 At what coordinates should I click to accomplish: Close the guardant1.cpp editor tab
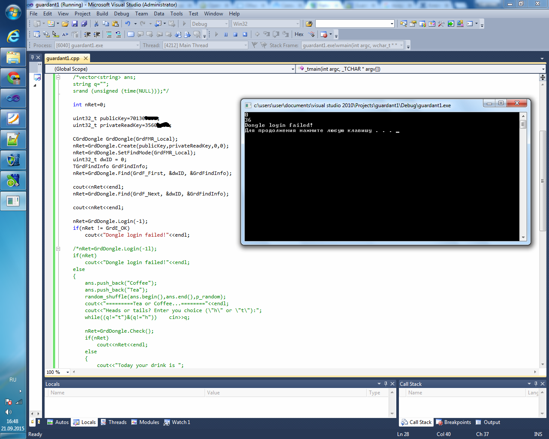pos(86,58)
